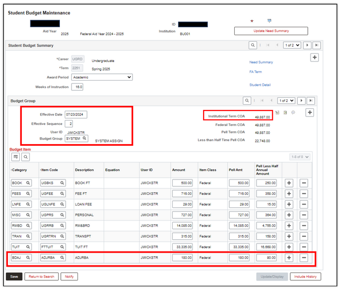Click Effective Sequence field
This screenshot has width=340, height=290.
tap(69, 124)
